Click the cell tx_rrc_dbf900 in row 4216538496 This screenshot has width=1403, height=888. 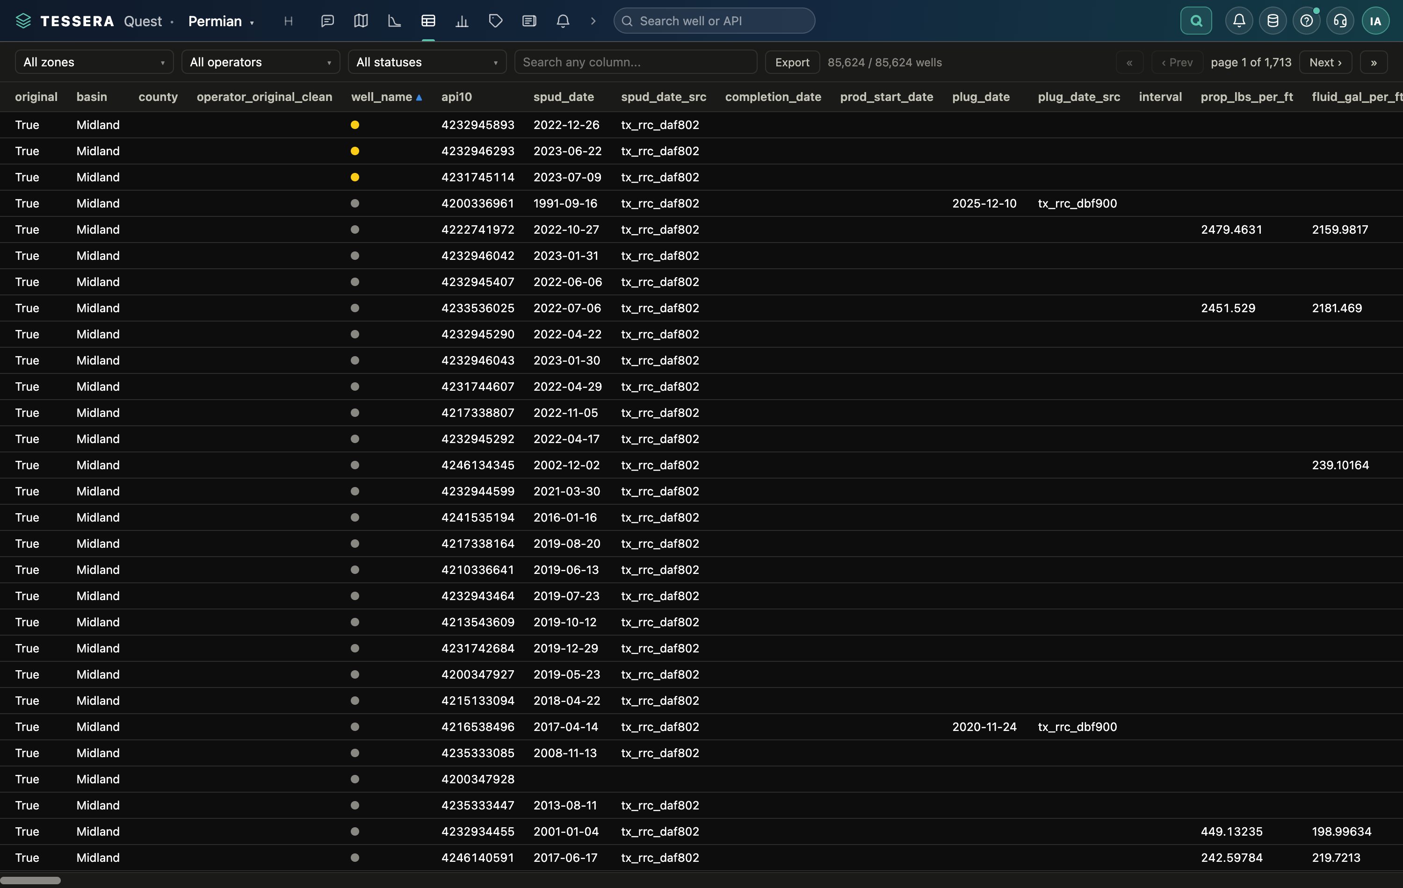coord(1078,727)
